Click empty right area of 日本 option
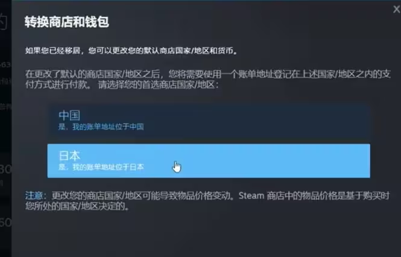 click(282, 160)
